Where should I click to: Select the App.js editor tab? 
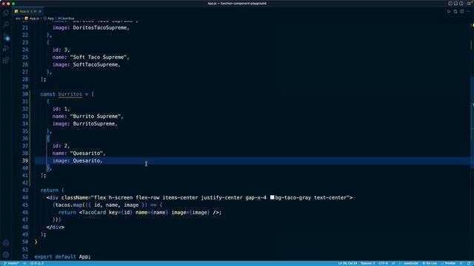[x=28, y=11]
